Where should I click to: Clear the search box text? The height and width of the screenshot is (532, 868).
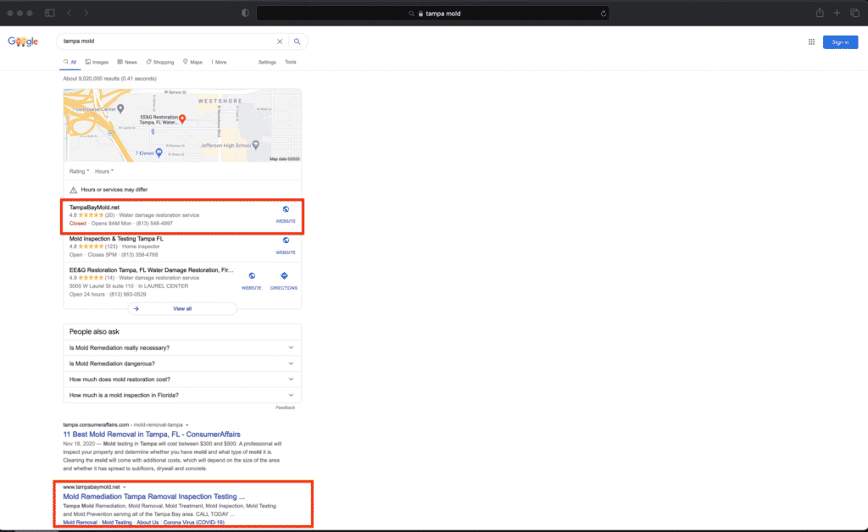click(280, 42)
